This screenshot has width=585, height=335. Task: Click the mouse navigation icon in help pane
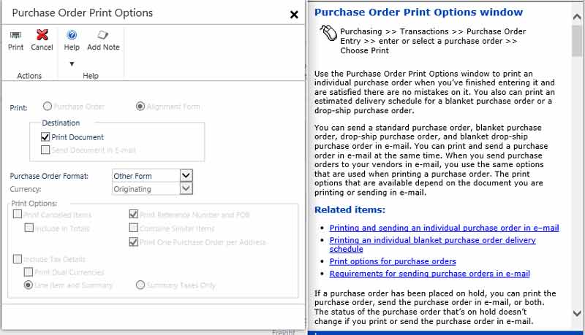tap(328, 33)
